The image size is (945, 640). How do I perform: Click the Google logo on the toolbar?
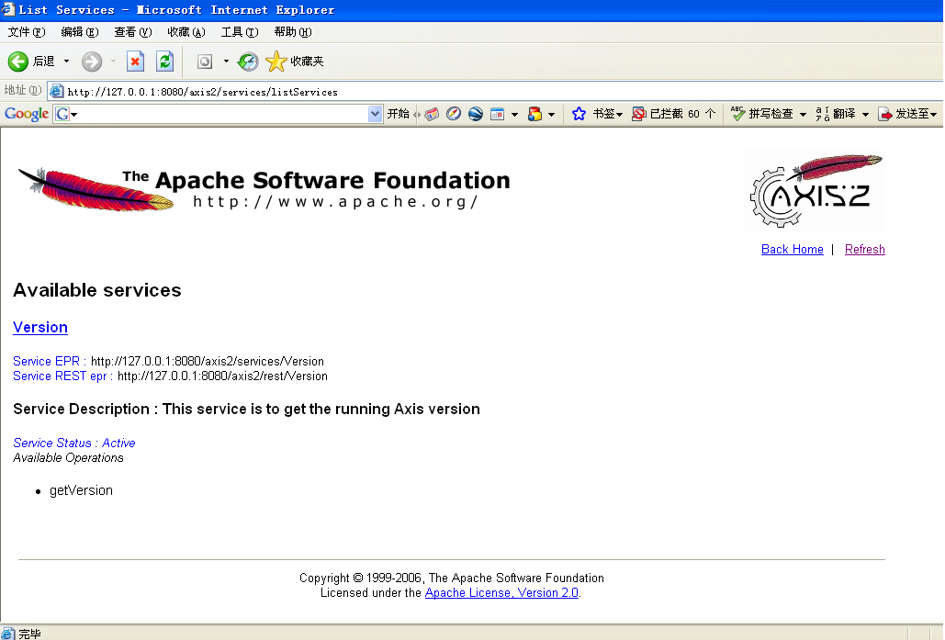[27, 113]
